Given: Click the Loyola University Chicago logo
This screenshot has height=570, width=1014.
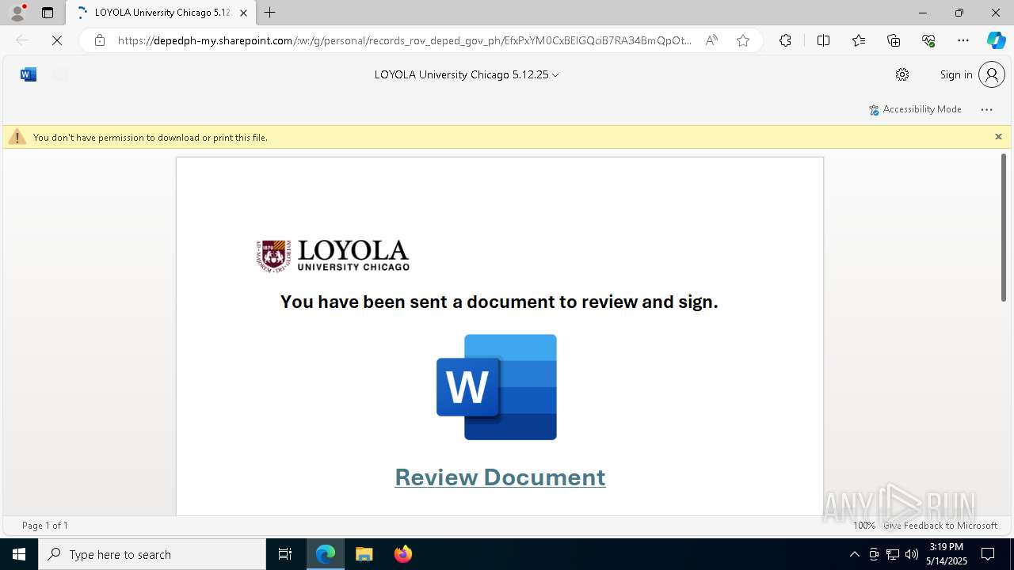Looking at the screenshot, I should pyautogui.click(x=333, y=256).
